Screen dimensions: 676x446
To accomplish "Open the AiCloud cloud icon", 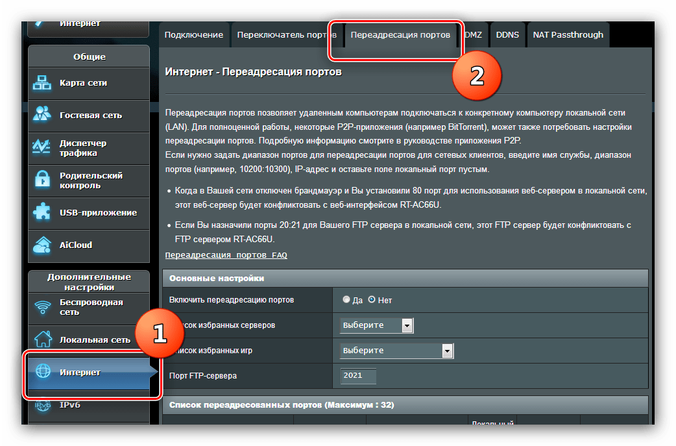I will tap(43, 245).
